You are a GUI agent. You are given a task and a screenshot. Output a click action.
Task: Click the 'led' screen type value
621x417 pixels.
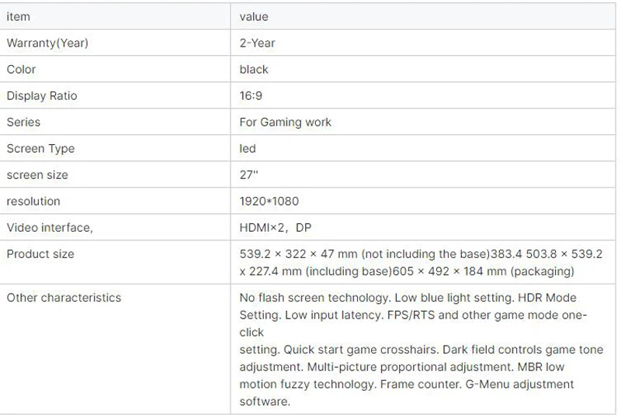248,148
